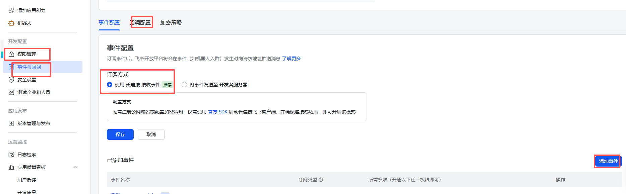
Task: Open 开发质量 under 应用质量看板
Action: 27,192
